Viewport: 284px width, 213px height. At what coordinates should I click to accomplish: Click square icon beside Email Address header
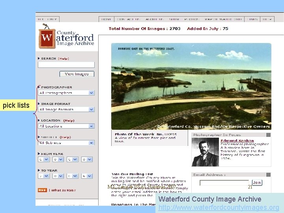[269, 175]
